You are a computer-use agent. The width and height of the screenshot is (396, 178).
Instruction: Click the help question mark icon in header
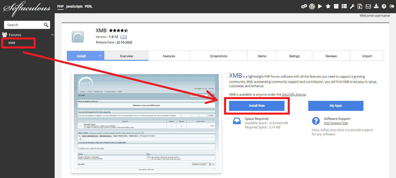point(384,6)
